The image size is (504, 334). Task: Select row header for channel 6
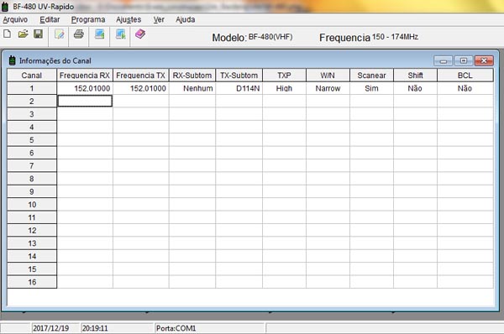pyautogui.click(x=32, y=153)
